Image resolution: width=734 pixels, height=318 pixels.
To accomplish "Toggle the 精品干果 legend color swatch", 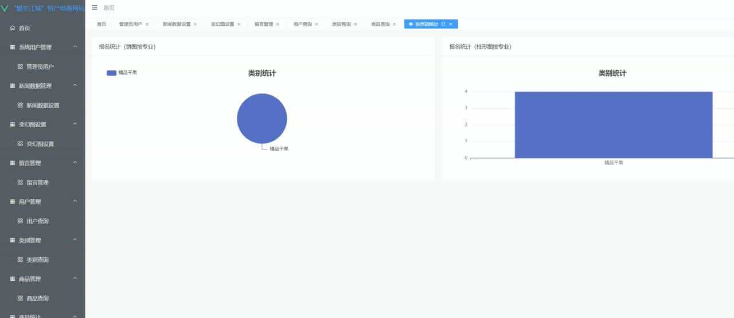I will [111, 73].
